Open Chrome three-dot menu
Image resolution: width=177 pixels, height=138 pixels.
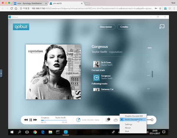click(x=174, y=9)
